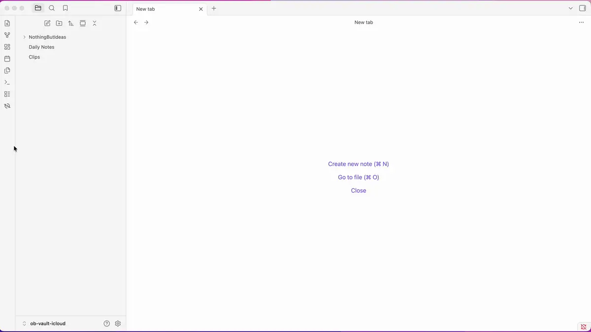
Task: Toggle auto-reveal current file icon
Action: click(x=83, y=23)
